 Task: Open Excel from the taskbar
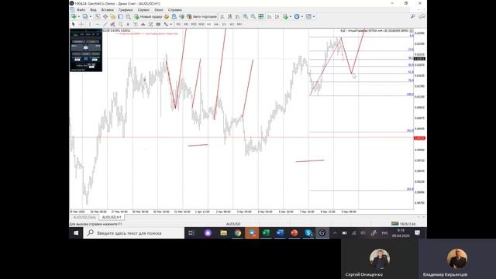coord(266,232)
